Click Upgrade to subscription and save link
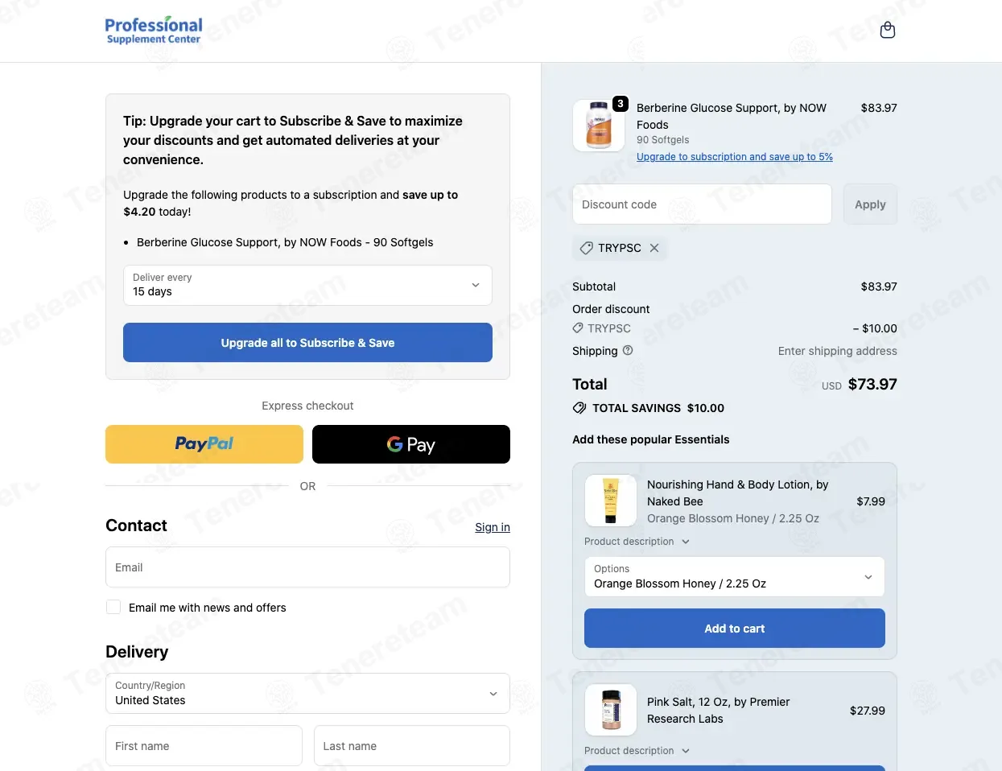Viewport: 1002px width, 771px height. (735, 157)
